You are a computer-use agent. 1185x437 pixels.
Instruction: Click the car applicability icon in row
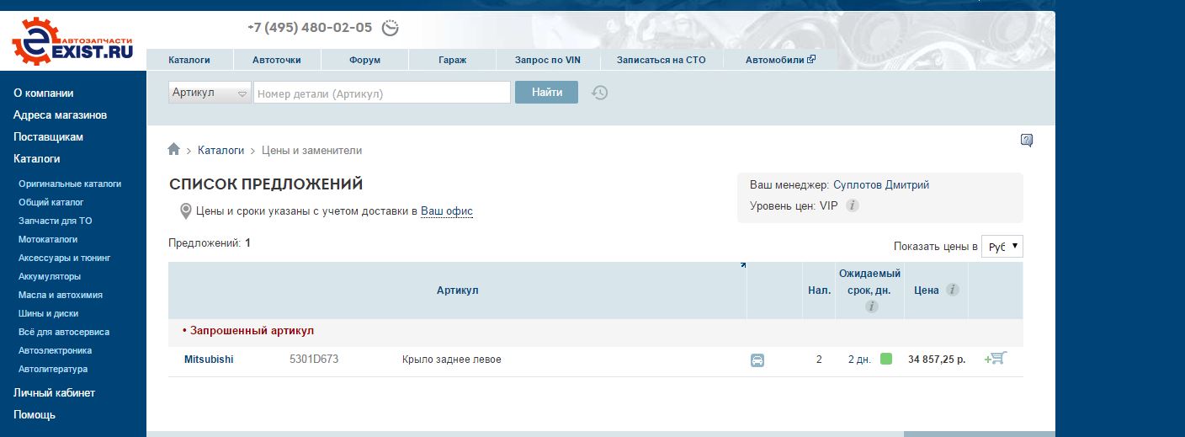757,360
